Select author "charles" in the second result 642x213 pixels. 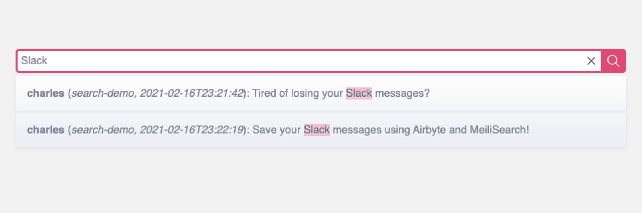(x=46, y=130)
